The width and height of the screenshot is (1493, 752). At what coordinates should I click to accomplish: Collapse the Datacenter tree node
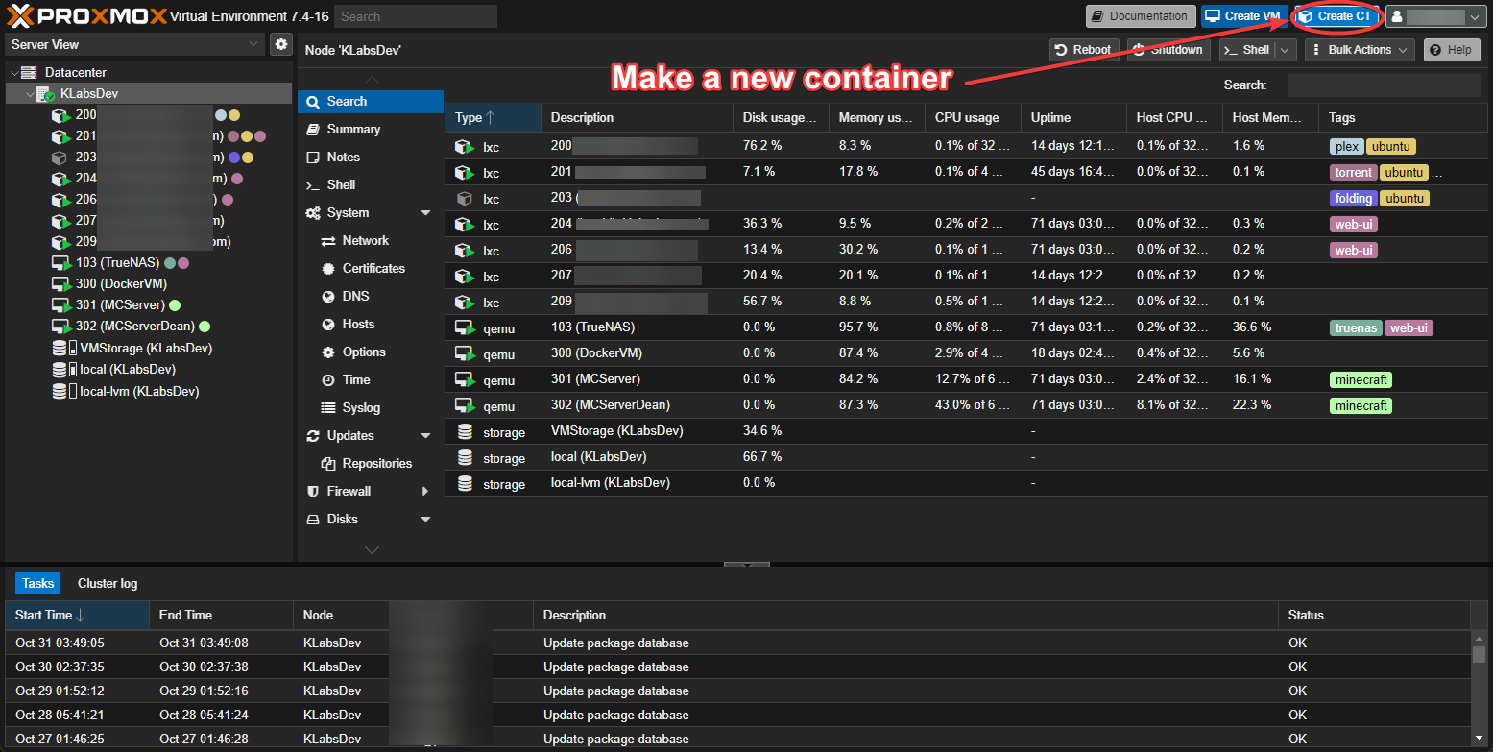click(13, 72)
